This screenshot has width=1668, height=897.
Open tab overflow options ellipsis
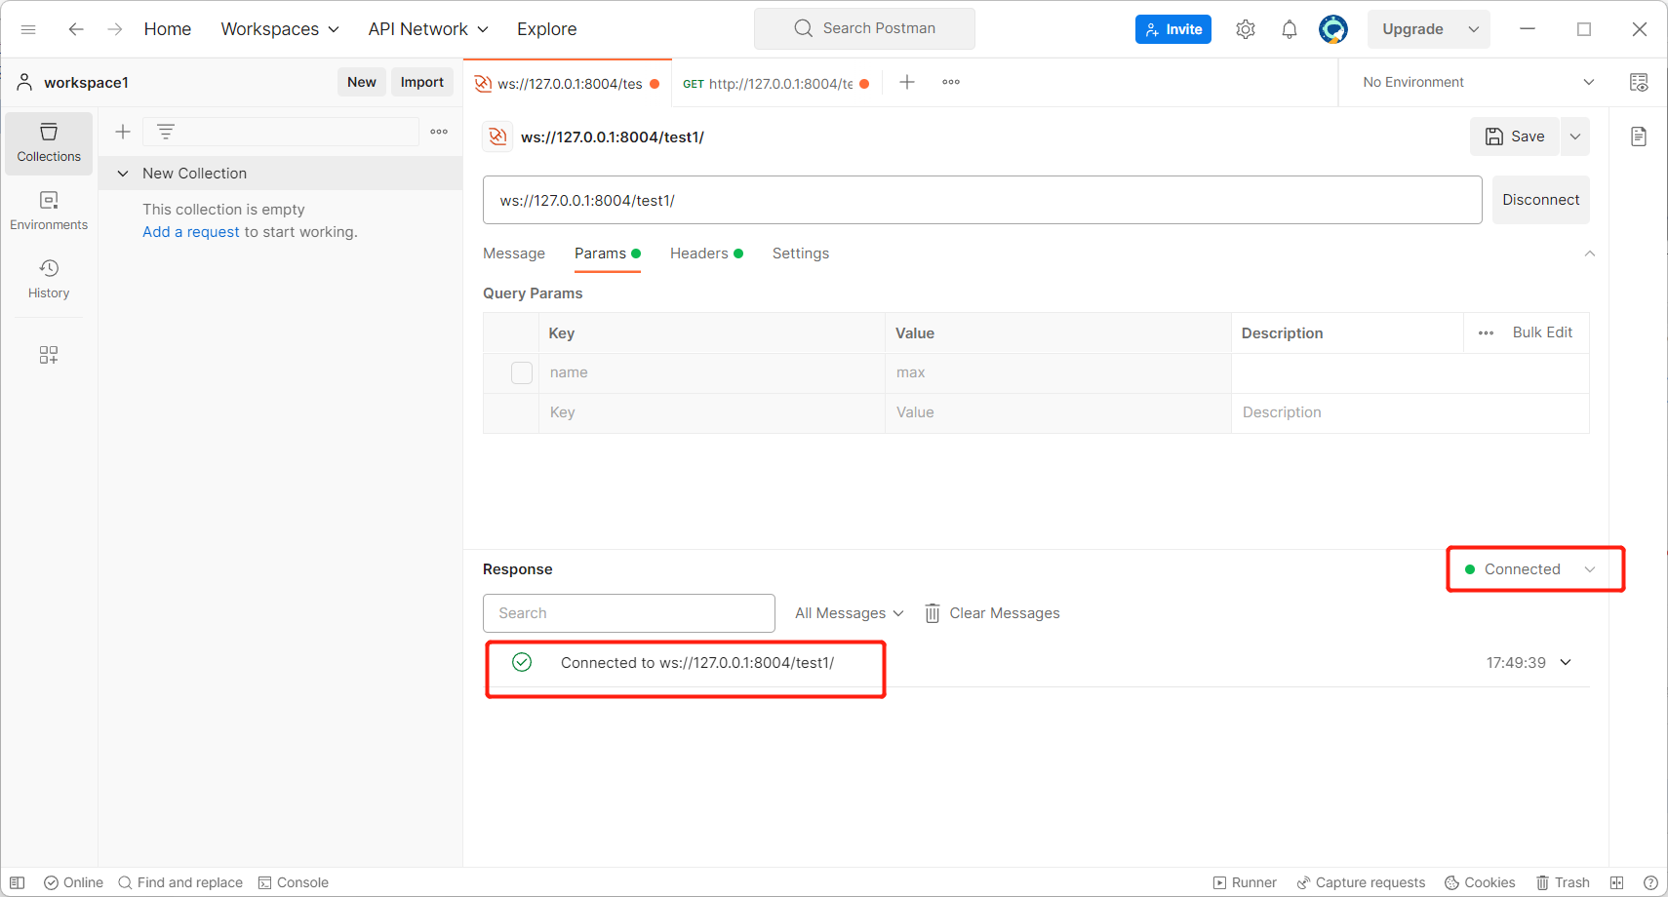tap(951, 82)
